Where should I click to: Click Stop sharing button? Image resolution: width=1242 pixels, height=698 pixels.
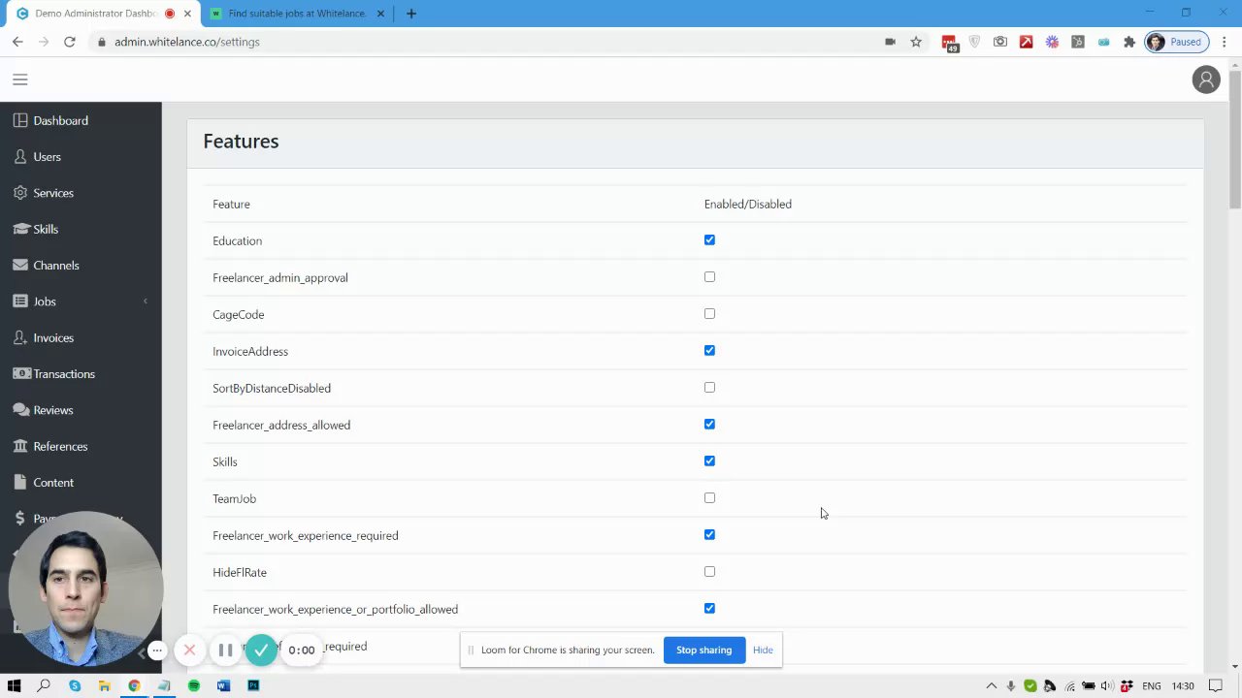tap(703, 650)
